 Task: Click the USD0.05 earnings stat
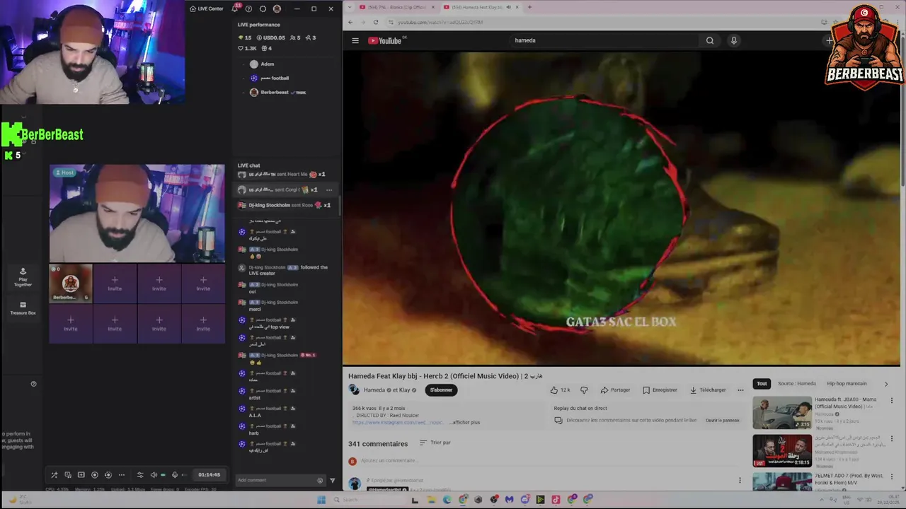point(270,37)
